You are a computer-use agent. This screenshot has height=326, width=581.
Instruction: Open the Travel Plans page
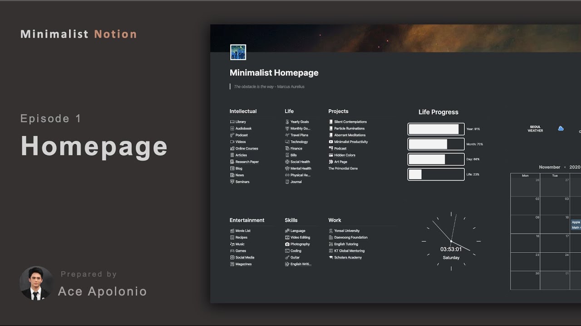coord(299,135)
